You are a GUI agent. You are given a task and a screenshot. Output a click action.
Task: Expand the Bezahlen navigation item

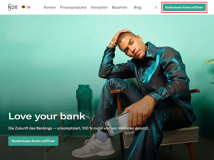(x=120, y=7)
